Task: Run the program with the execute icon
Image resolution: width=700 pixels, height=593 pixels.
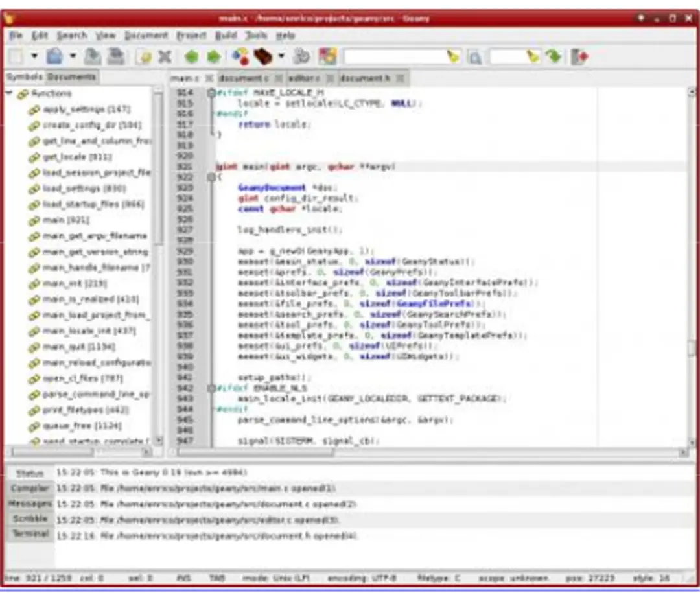Action: tap(300, 57)
